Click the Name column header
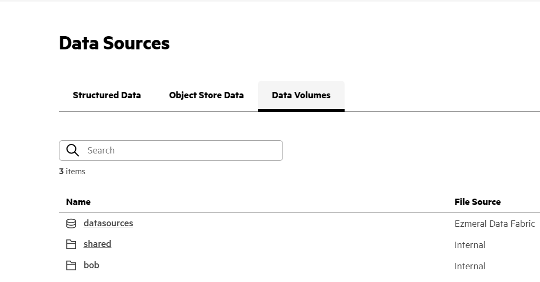Screen dimensions: 540x282 [78, 202]
